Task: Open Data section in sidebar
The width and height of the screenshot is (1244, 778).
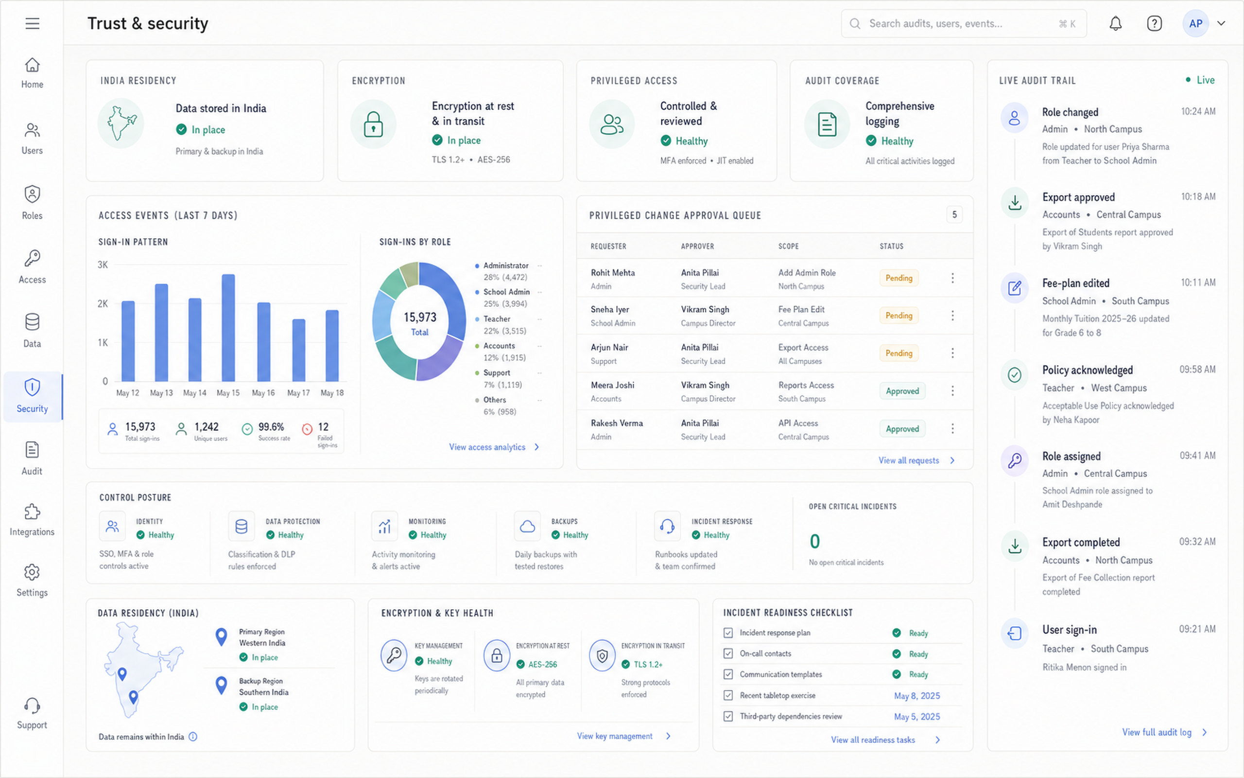Action: [x=32, y=331]
